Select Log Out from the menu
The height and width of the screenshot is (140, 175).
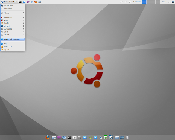[13, 49]
